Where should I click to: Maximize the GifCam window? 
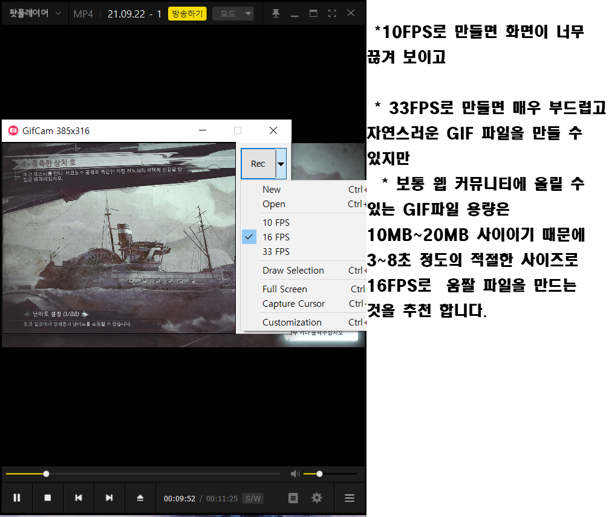(x=238, y=130)
